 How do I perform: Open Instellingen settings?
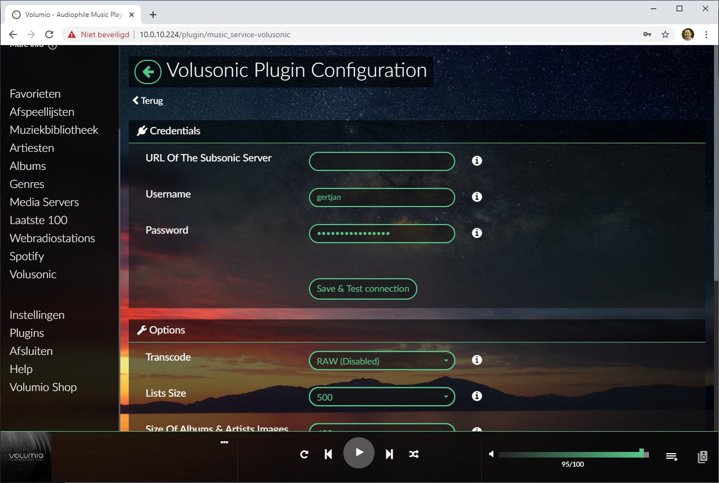click(37, 315)
